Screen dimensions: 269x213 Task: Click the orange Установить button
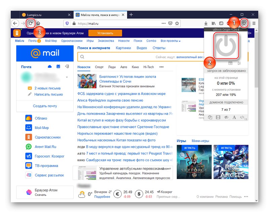click(105, 33)
